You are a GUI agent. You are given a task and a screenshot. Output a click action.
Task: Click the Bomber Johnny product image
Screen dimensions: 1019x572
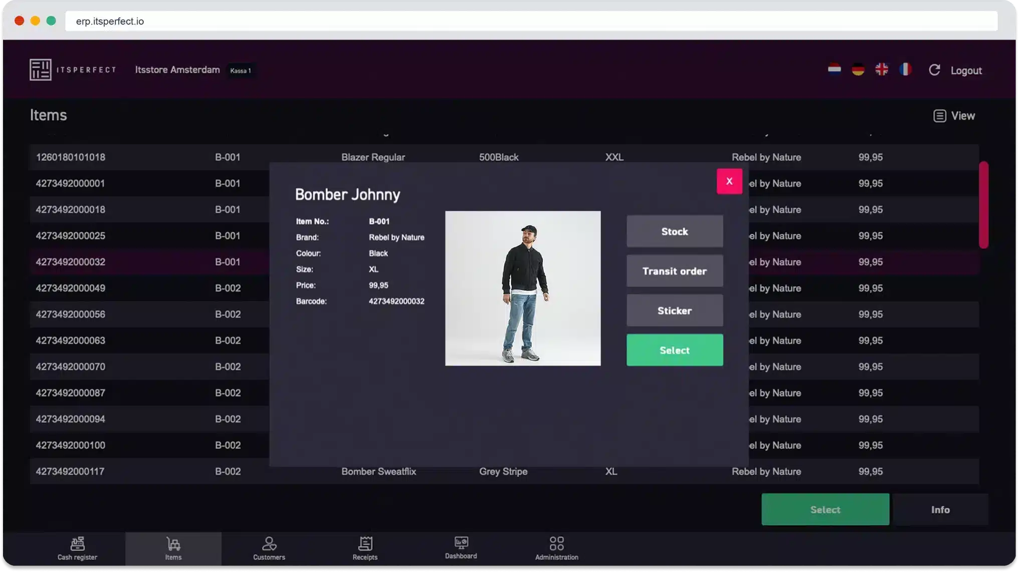[522, 288]
